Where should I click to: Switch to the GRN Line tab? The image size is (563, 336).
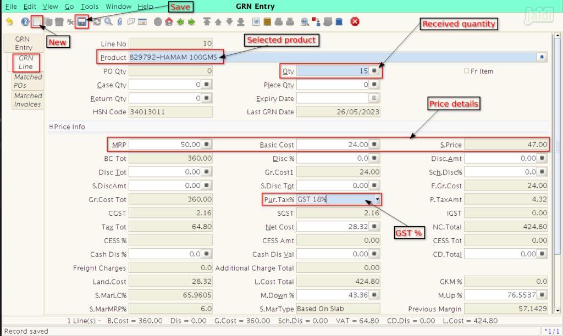point(25,62)
